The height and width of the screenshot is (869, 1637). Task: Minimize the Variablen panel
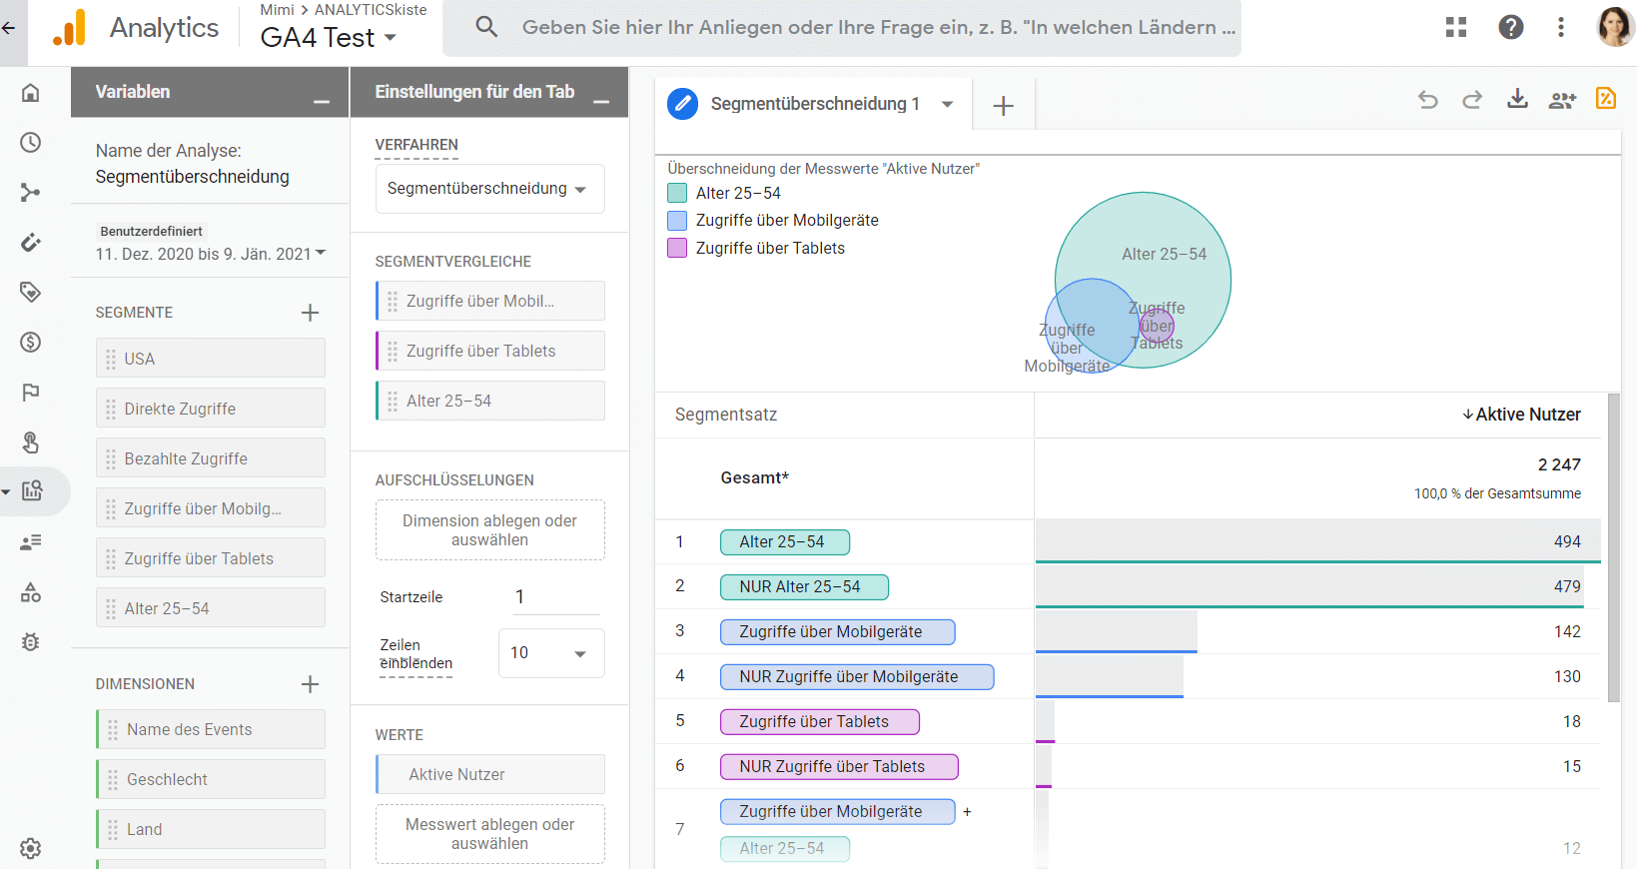[322, 102]
